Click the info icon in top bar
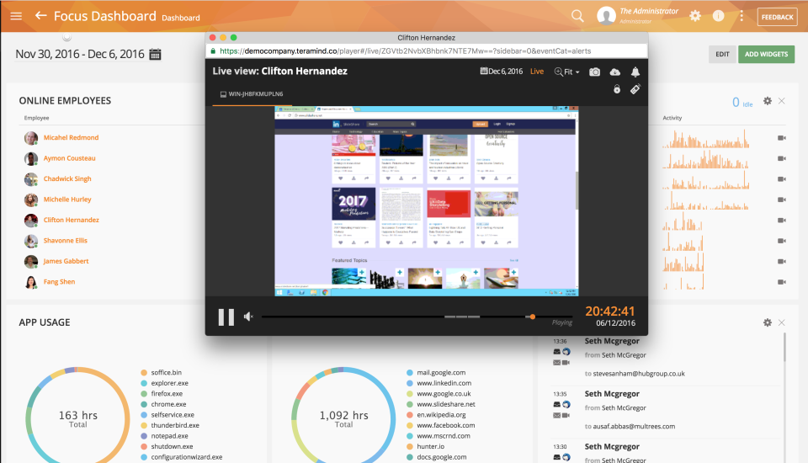The width and height of the screenshot is (808, 463). point(718,16)
